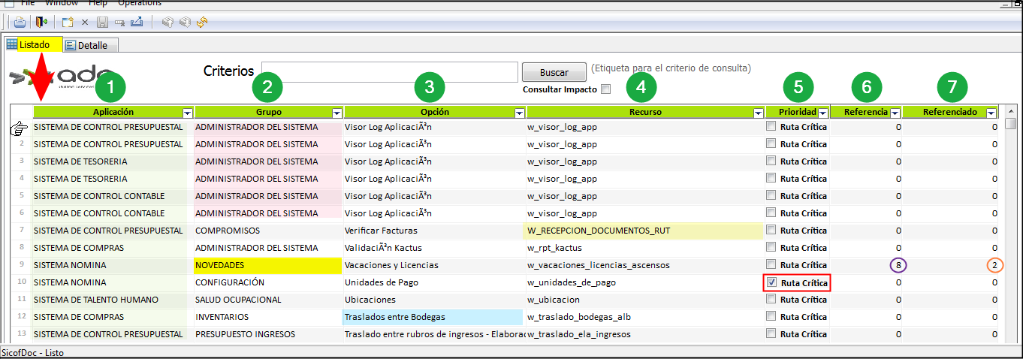Viewport: 1023px width, 359px height.
Task: Click the yellow Refresh arrows icon
Action: coord(201,23)
